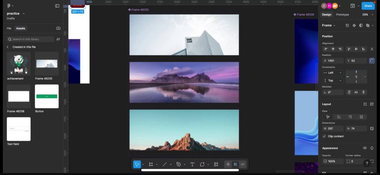
Task: Select grid flow option
Action: pos(361,117)
